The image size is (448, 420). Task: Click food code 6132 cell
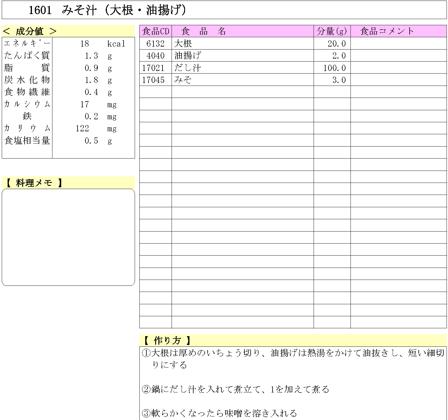pos(155,44)
